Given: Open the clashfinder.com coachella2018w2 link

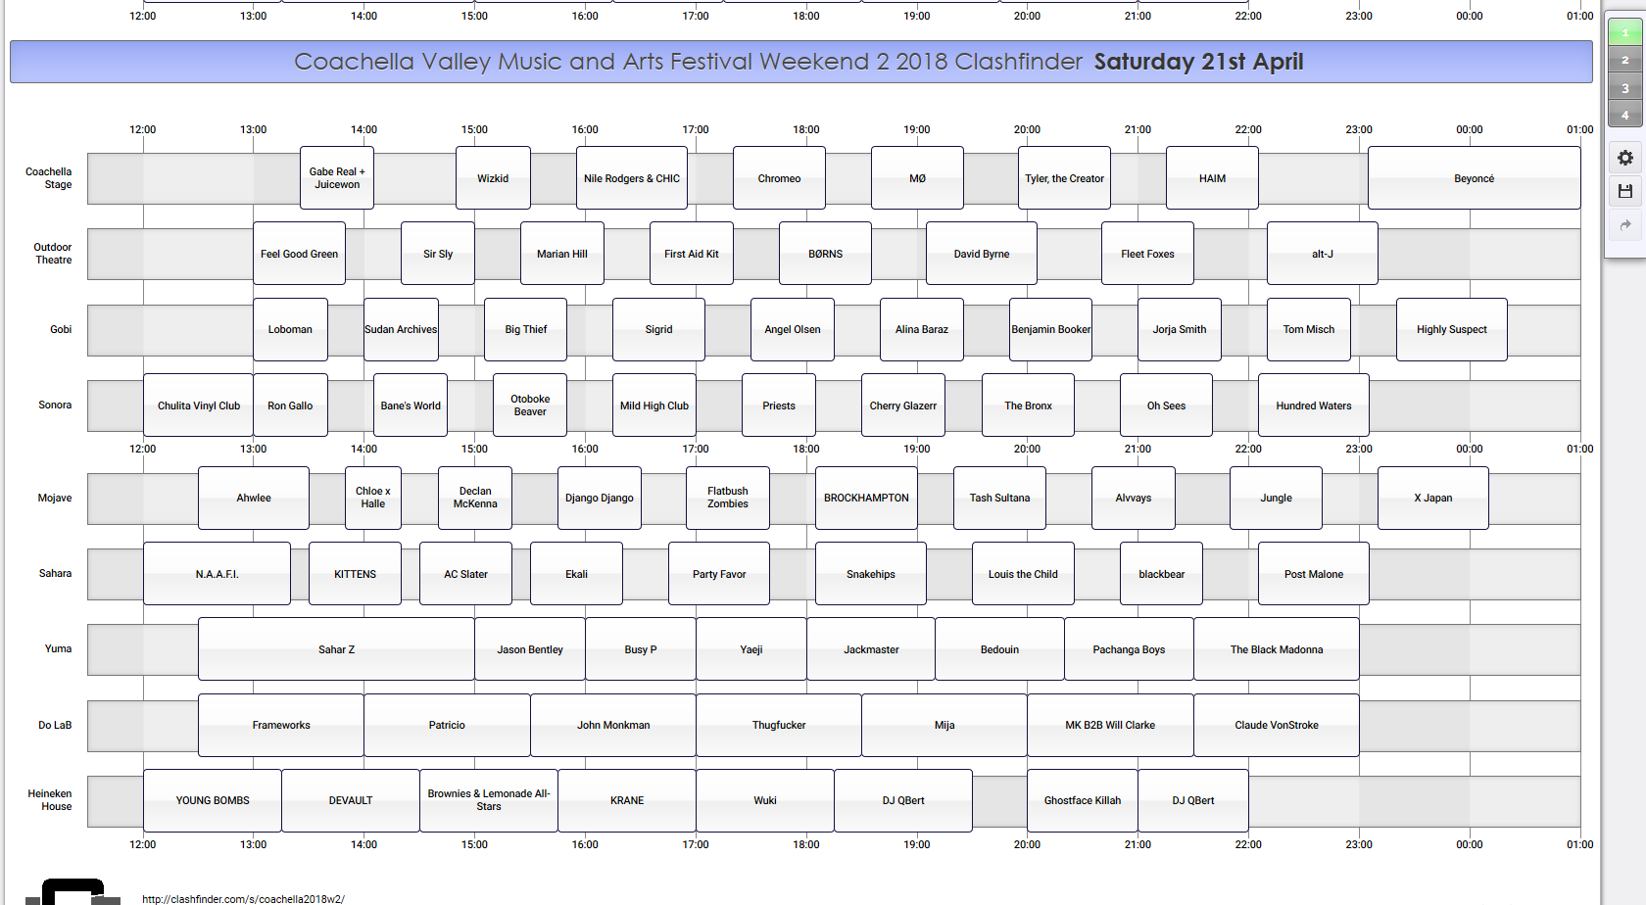Looking at the screenshot, I should (x=243, y=898).
